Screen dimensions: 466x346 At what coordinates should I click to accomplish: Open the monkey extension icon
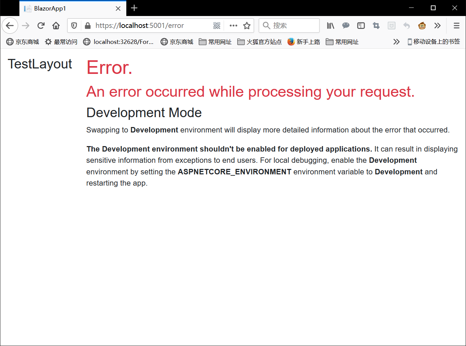422,26
